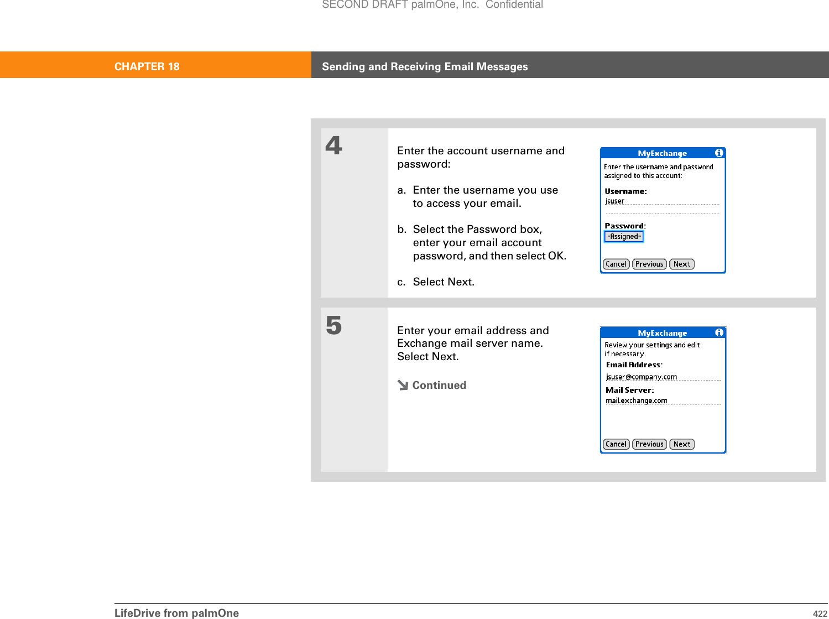
Task: Click the 'Email Address:' label in step 5 screen
Action: (x=634, y=365)
